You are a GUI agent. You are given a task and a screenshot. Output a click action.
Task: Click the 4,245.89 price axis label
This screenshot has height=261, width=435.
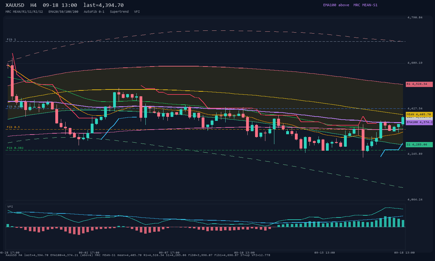[x=415, y=154]
